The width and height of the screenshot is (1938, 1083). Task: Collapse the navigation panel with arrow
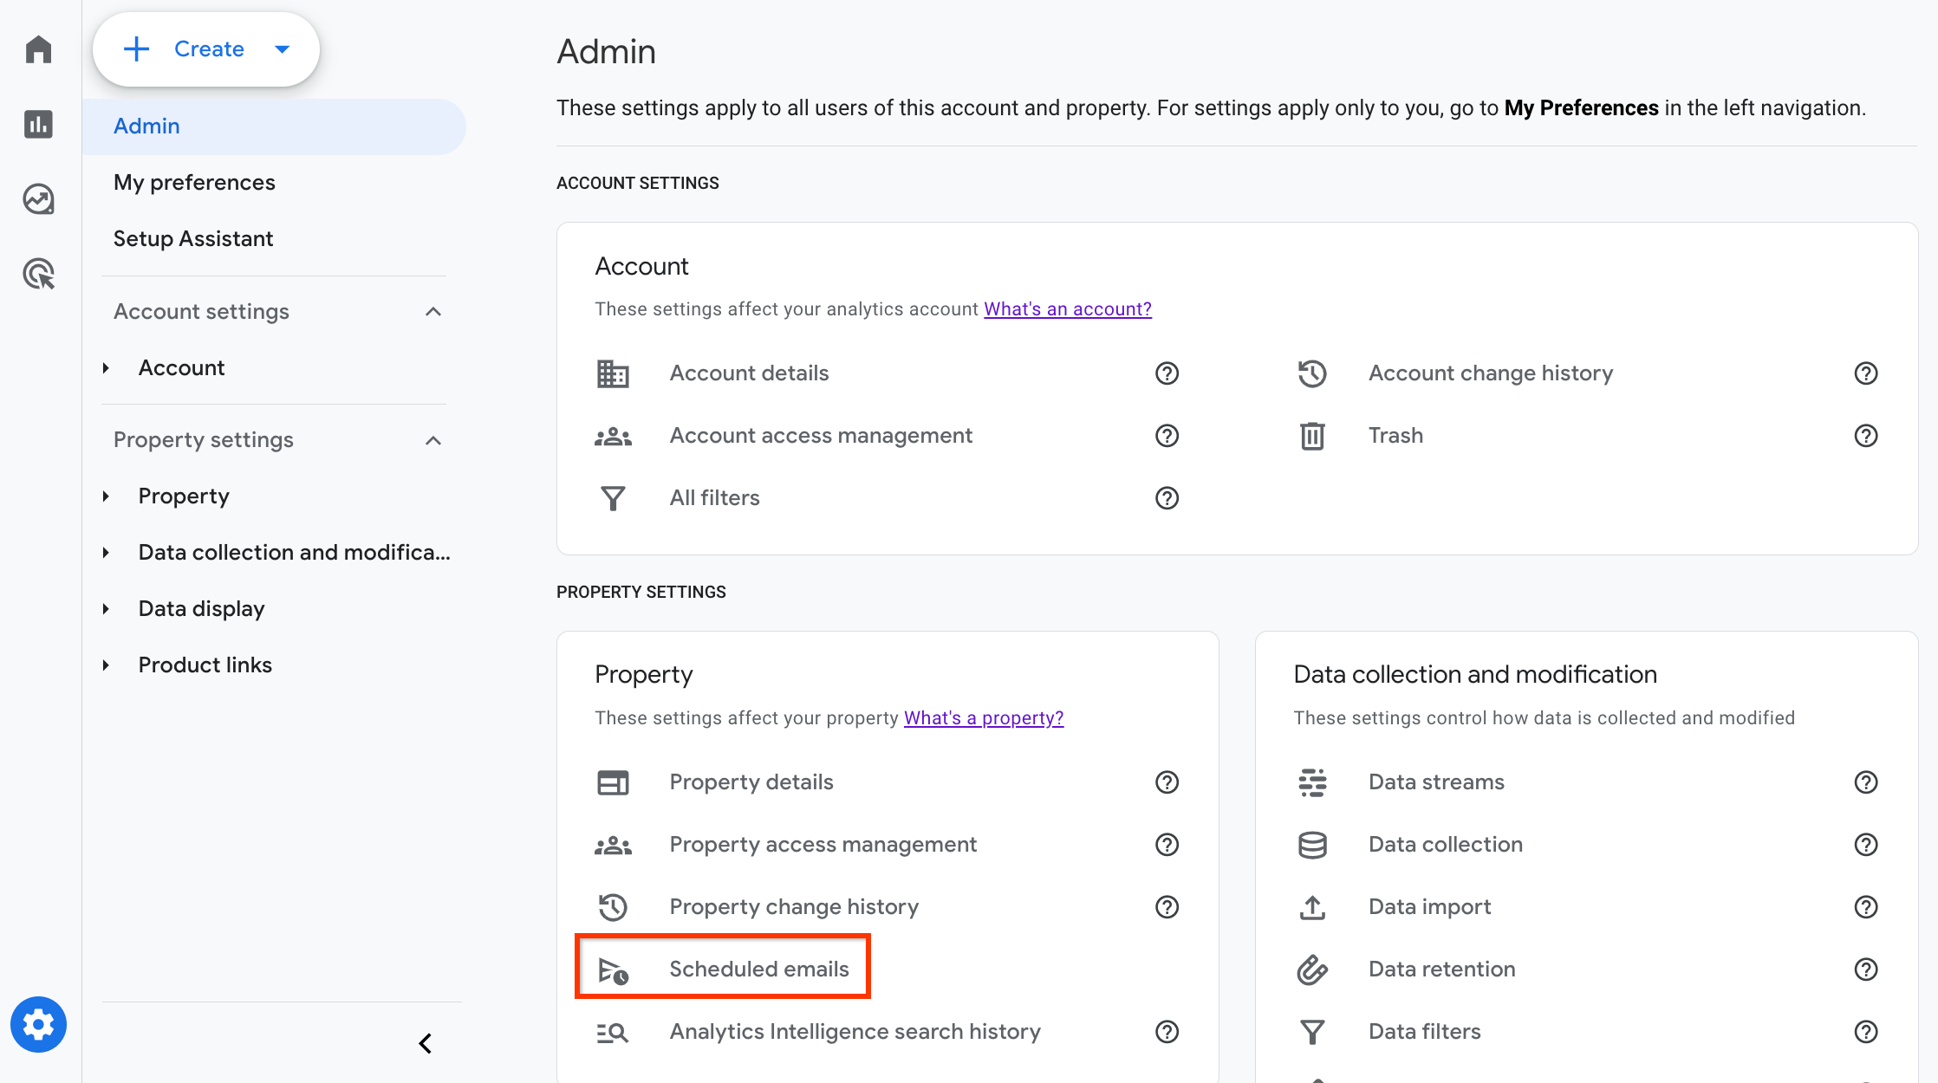426,1044
